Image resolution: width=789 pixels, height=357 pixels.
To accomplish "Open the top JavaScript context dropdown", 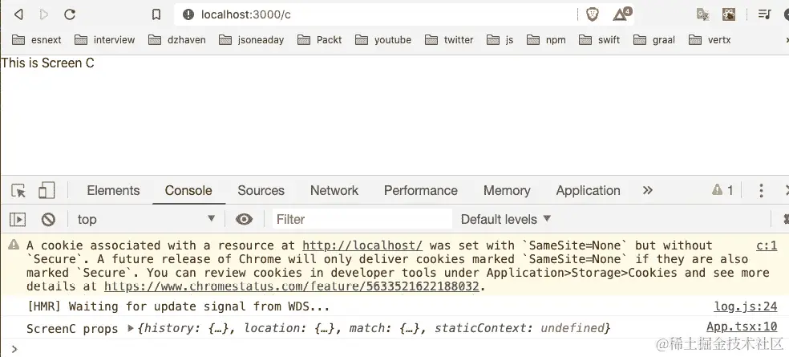I will 147,220.
